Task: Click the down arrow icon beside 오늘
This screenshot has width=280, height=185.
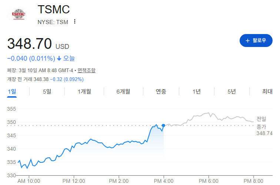Action: coord(59,58)
